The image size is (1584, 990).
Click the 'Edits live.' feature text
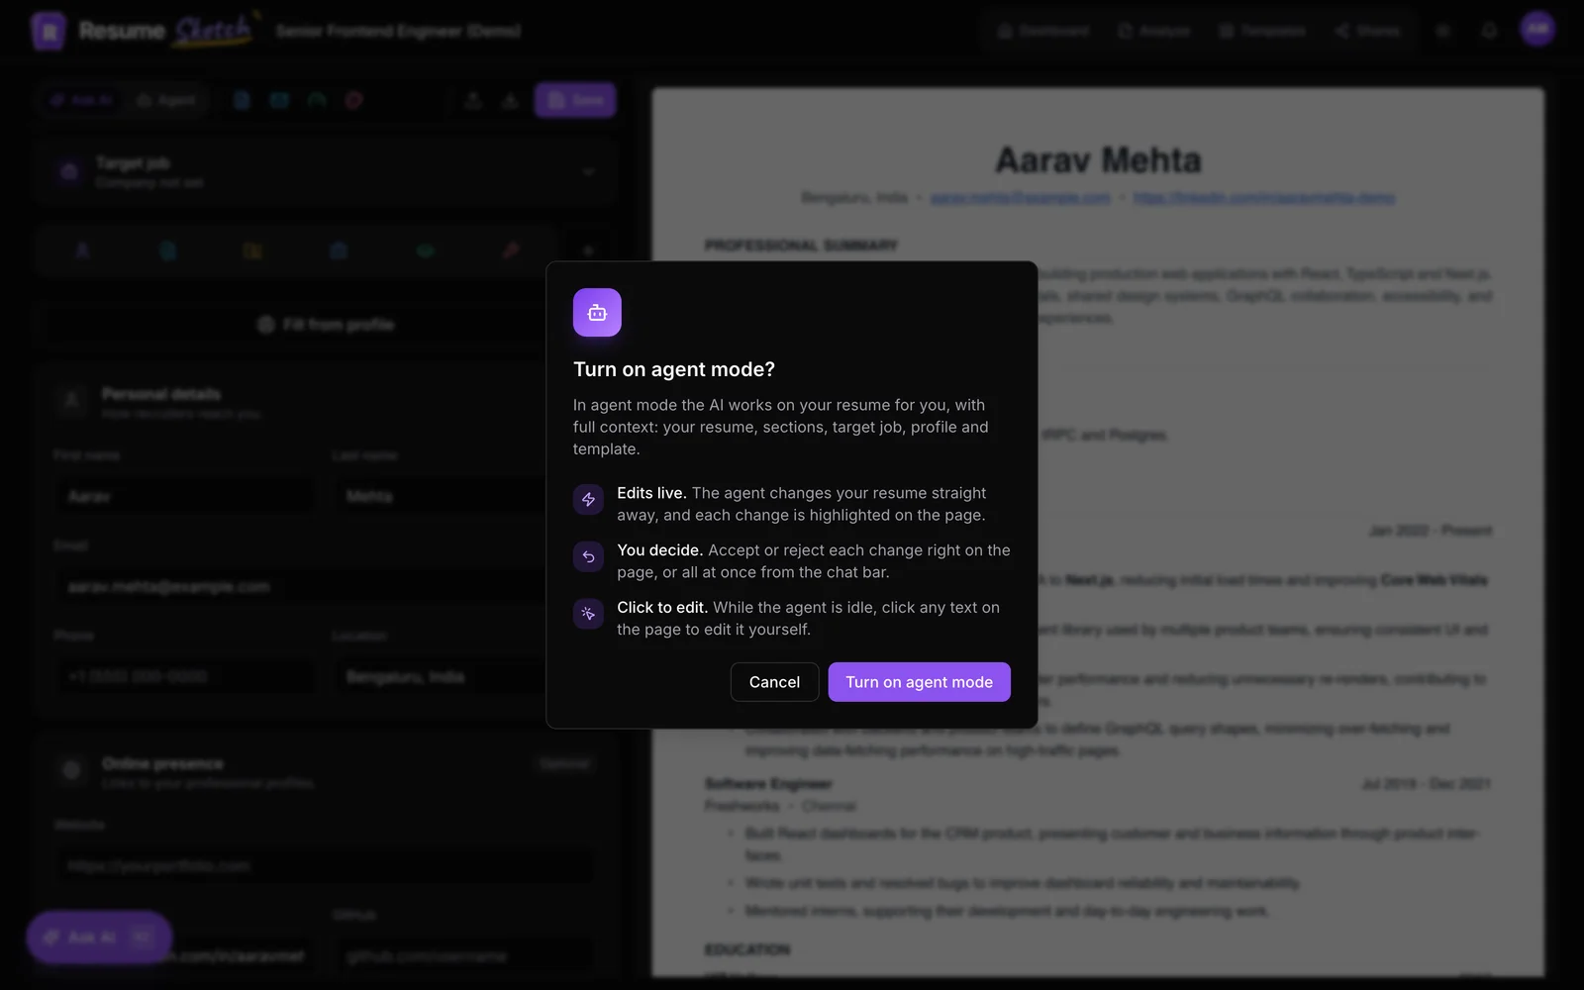tap(651, 493)
